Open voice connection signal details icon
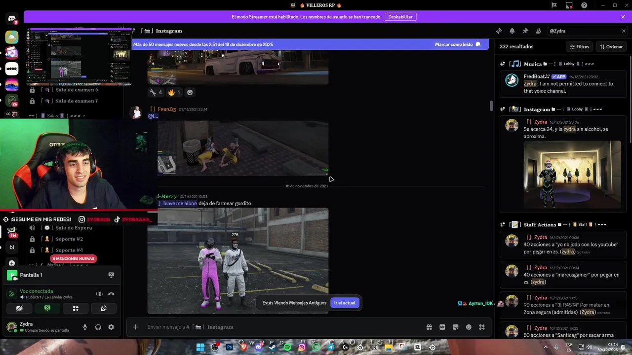 point(12,294)
